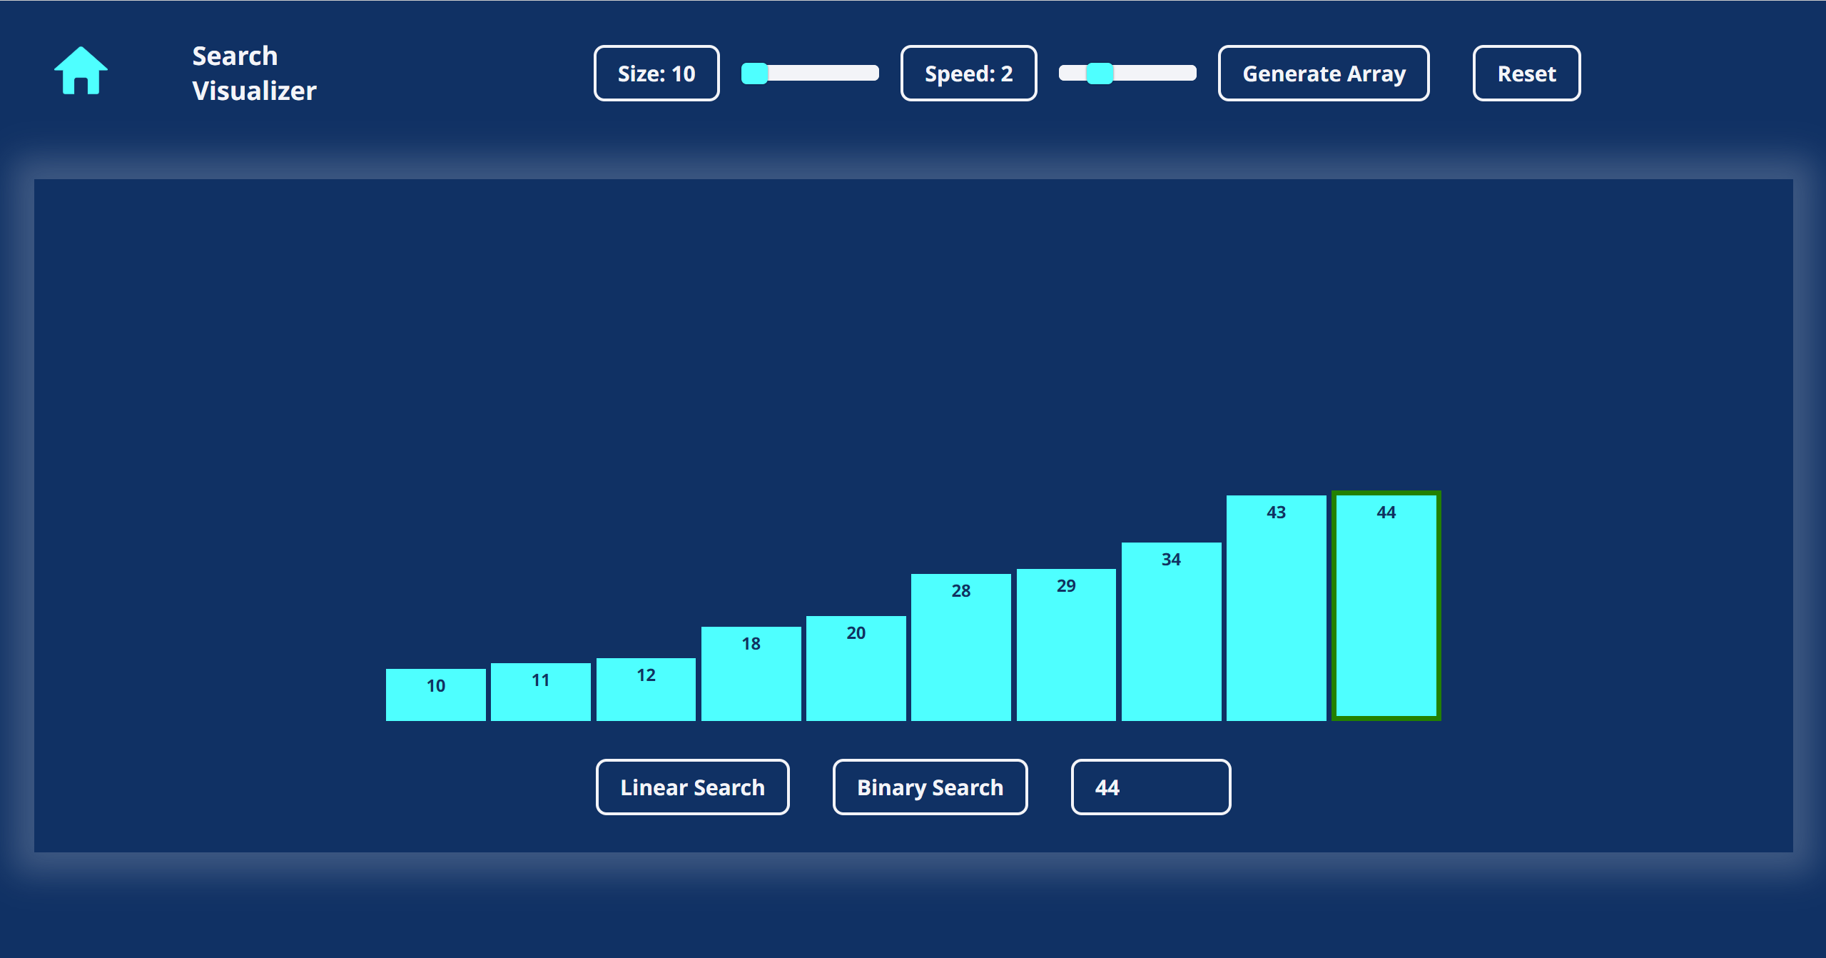The image size is (1826, 958).
Task: Select the bar labeled 11
Action: (540, 692)
